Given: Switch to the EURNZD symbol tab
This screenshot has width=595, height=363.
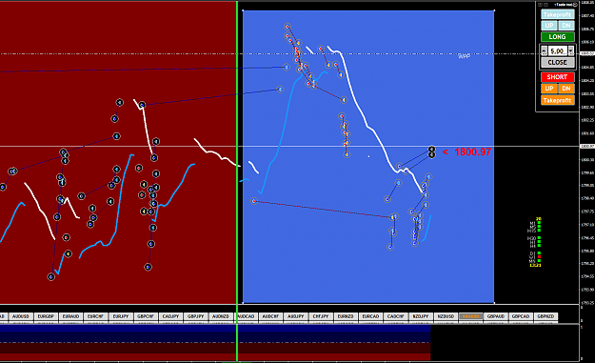Looking at the screenshot, I should coord(346,316).
